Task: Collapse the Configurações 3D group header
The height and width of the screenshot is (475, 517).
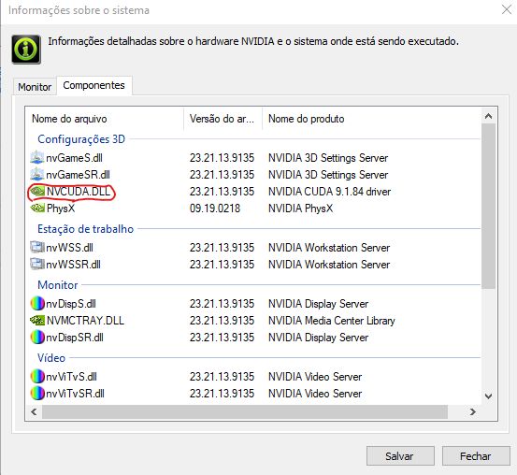Action: pos(81,139)
